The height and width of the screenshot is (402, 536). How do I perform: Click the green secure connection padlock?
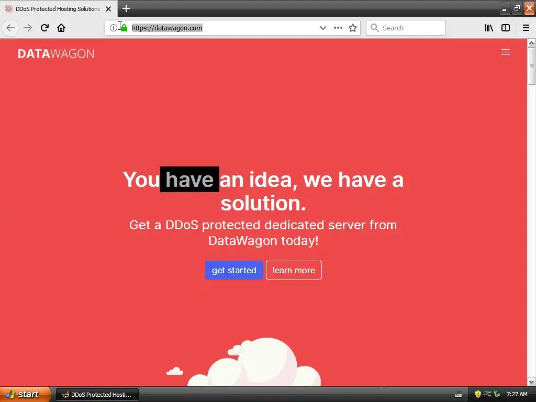124,28
